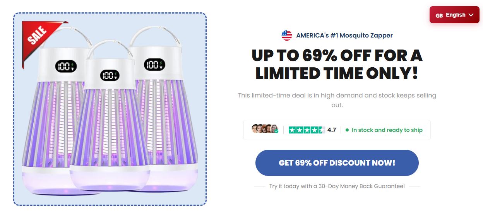Click the customer avatar faces group
This screenshot has height=217, width=483.
coord(265,129)
